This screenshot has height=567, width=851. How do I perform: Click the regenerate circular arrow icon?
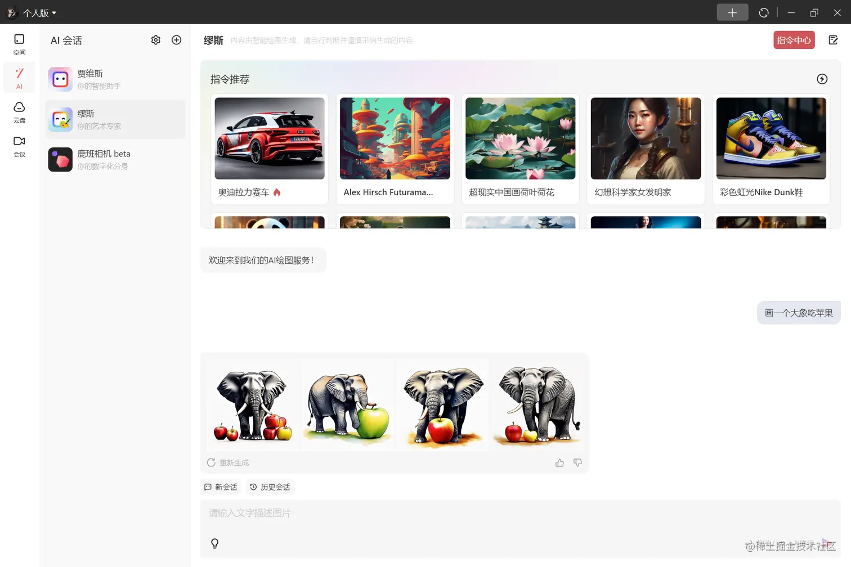(211, 462)
